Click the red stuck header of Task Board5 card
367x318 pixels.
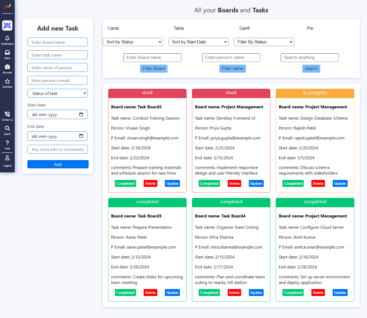pos(147,93)
